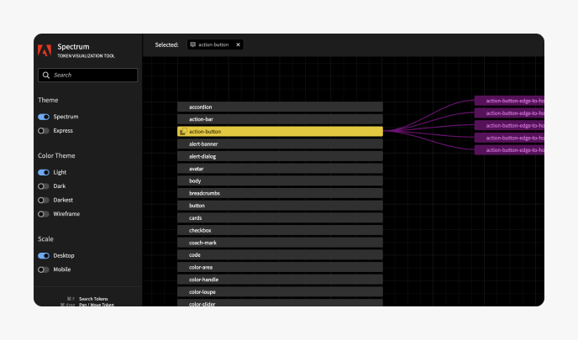The image size is (578, 340).
Task: Click the icon on the action-button row
Action: click(183, 132)
